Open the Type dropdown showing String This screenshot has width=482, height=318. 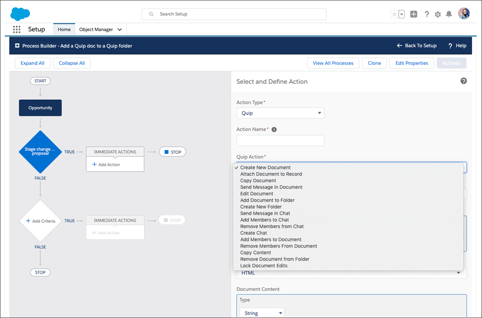click(261, 312)
